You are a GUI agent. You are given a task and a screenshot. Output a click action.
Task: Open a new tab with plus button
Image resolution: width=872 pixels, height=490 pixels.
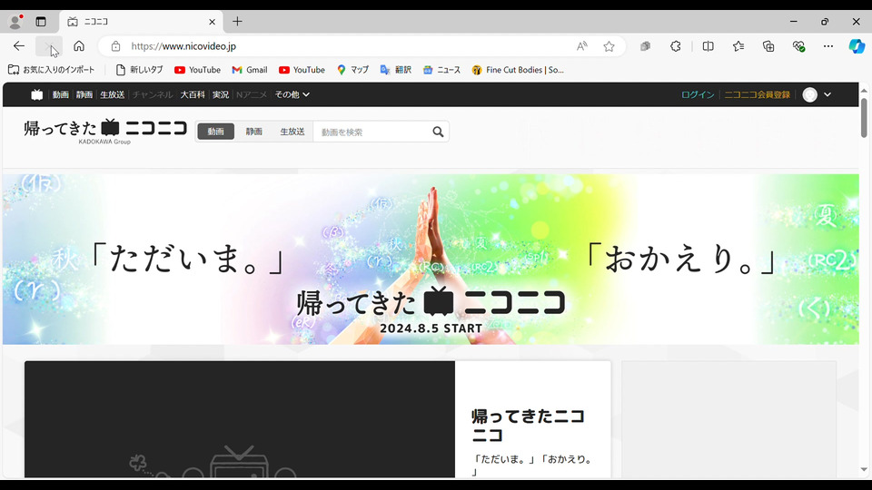(237, 22)
